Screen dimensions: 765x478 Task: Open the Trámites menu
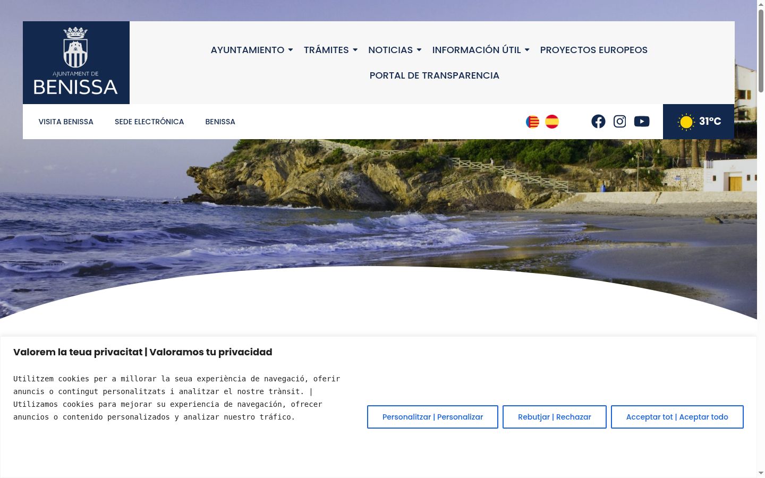point(326,50)
